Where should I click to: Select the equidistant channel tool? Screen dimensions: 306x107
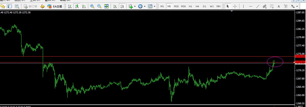pyautogui.click(x=265, y=6)
